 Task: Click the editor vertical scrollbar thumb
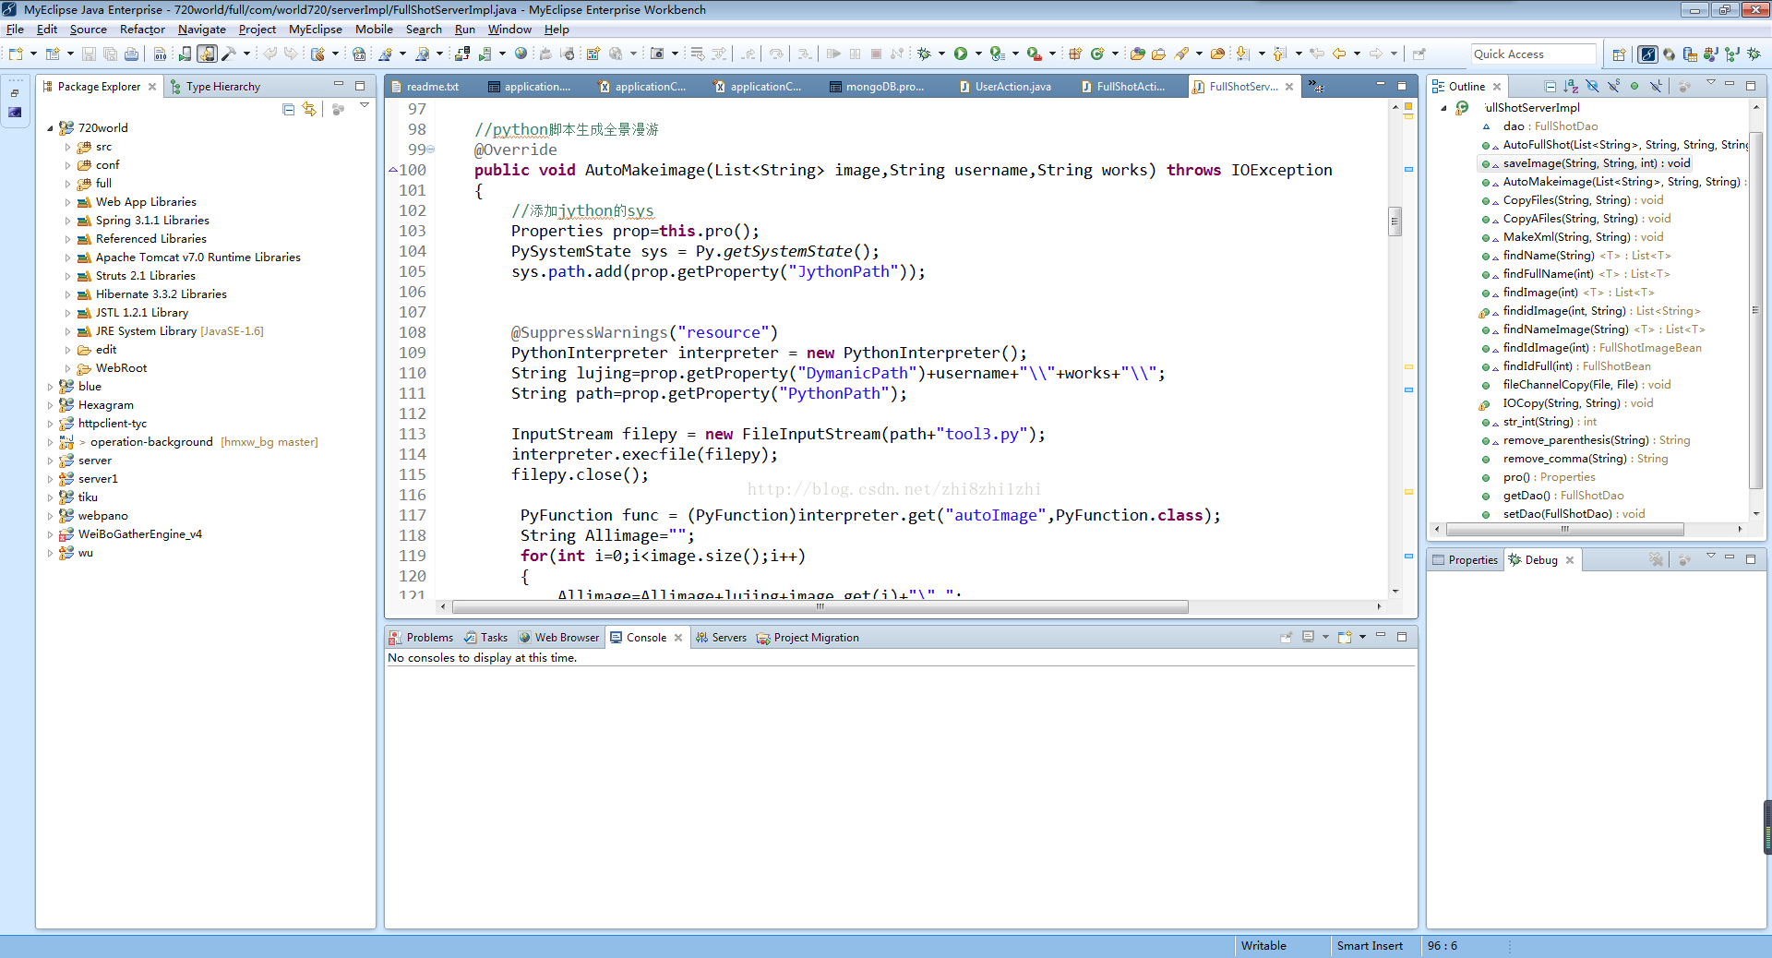click(1395, 221)
